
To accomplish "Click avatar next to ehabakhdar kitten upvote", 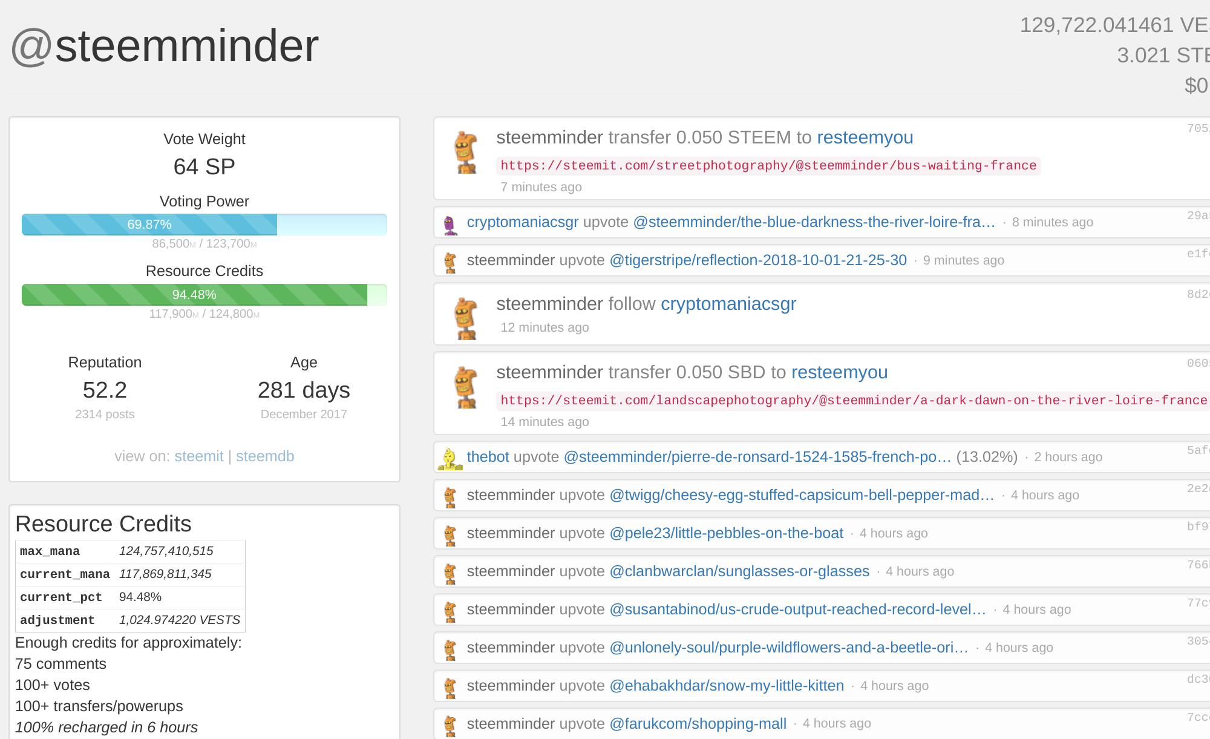I will 450,689.
